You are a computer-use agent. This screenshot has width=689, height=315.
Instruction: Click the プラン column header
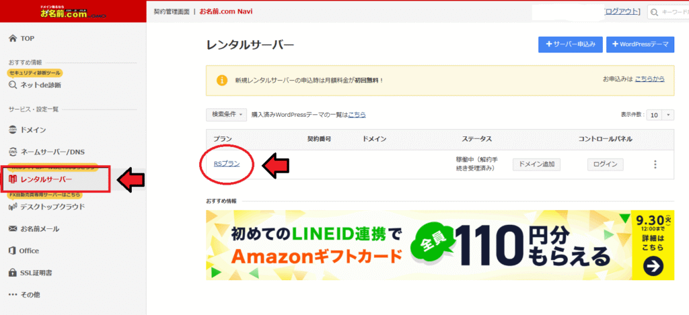tap(222, 139)
